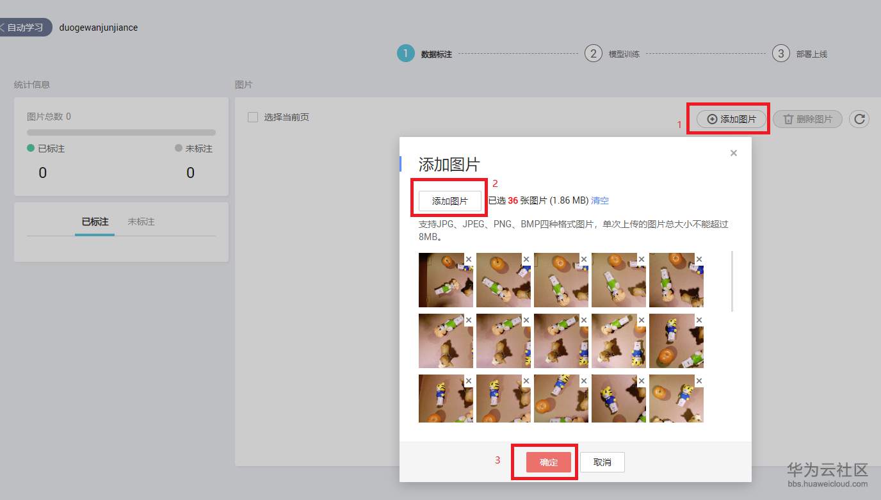
Task: Click the 图片总数 0 label
Action: tap(49, 117)
